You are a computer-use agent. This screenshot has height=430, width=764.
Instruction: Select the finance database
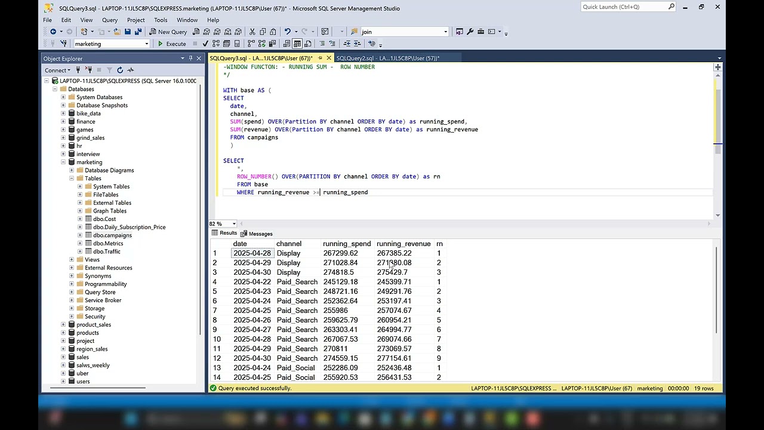85,122
